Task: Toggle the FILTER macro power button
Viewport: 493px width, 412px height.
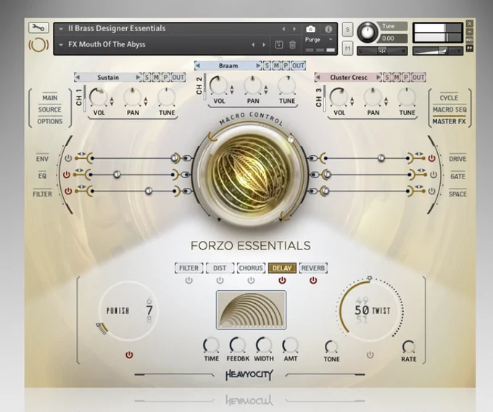Action: pyautogui.click(x=68, y=191)
